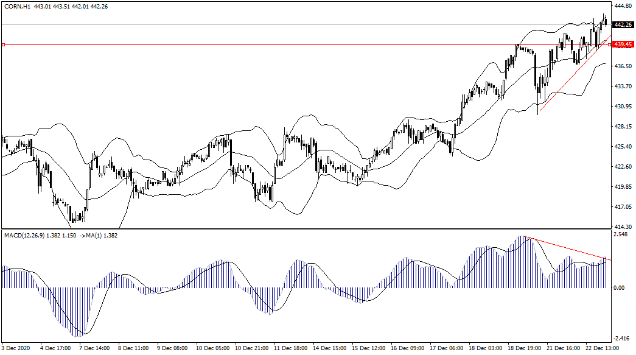
Task: Click the 18 Dec 19:00 time label
Action: (x=525, y=349)
